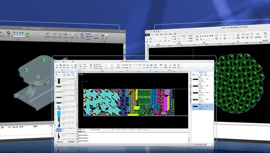Expand the parts library panel header dropdown
This screenshot has height=153, width=270.
point(74,72)
